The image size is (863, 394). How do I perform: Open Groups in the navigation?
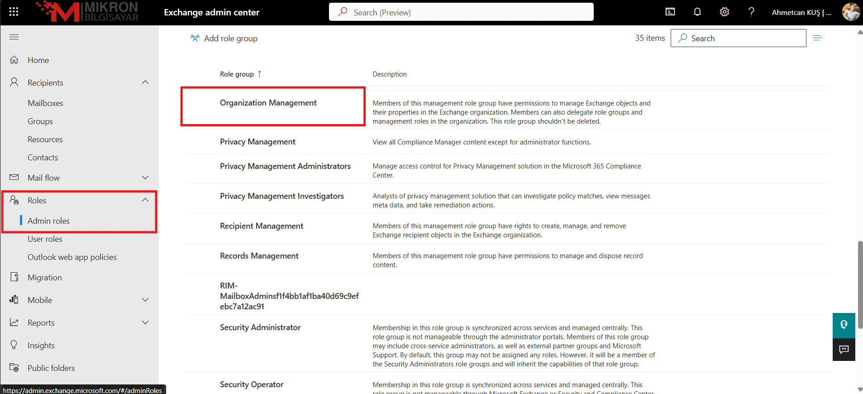(x=40, y=121)
